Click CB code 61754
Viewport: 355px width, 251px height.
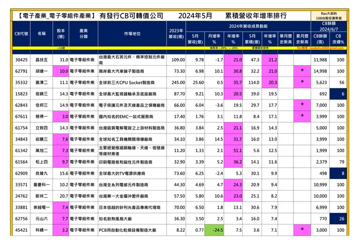21,128
